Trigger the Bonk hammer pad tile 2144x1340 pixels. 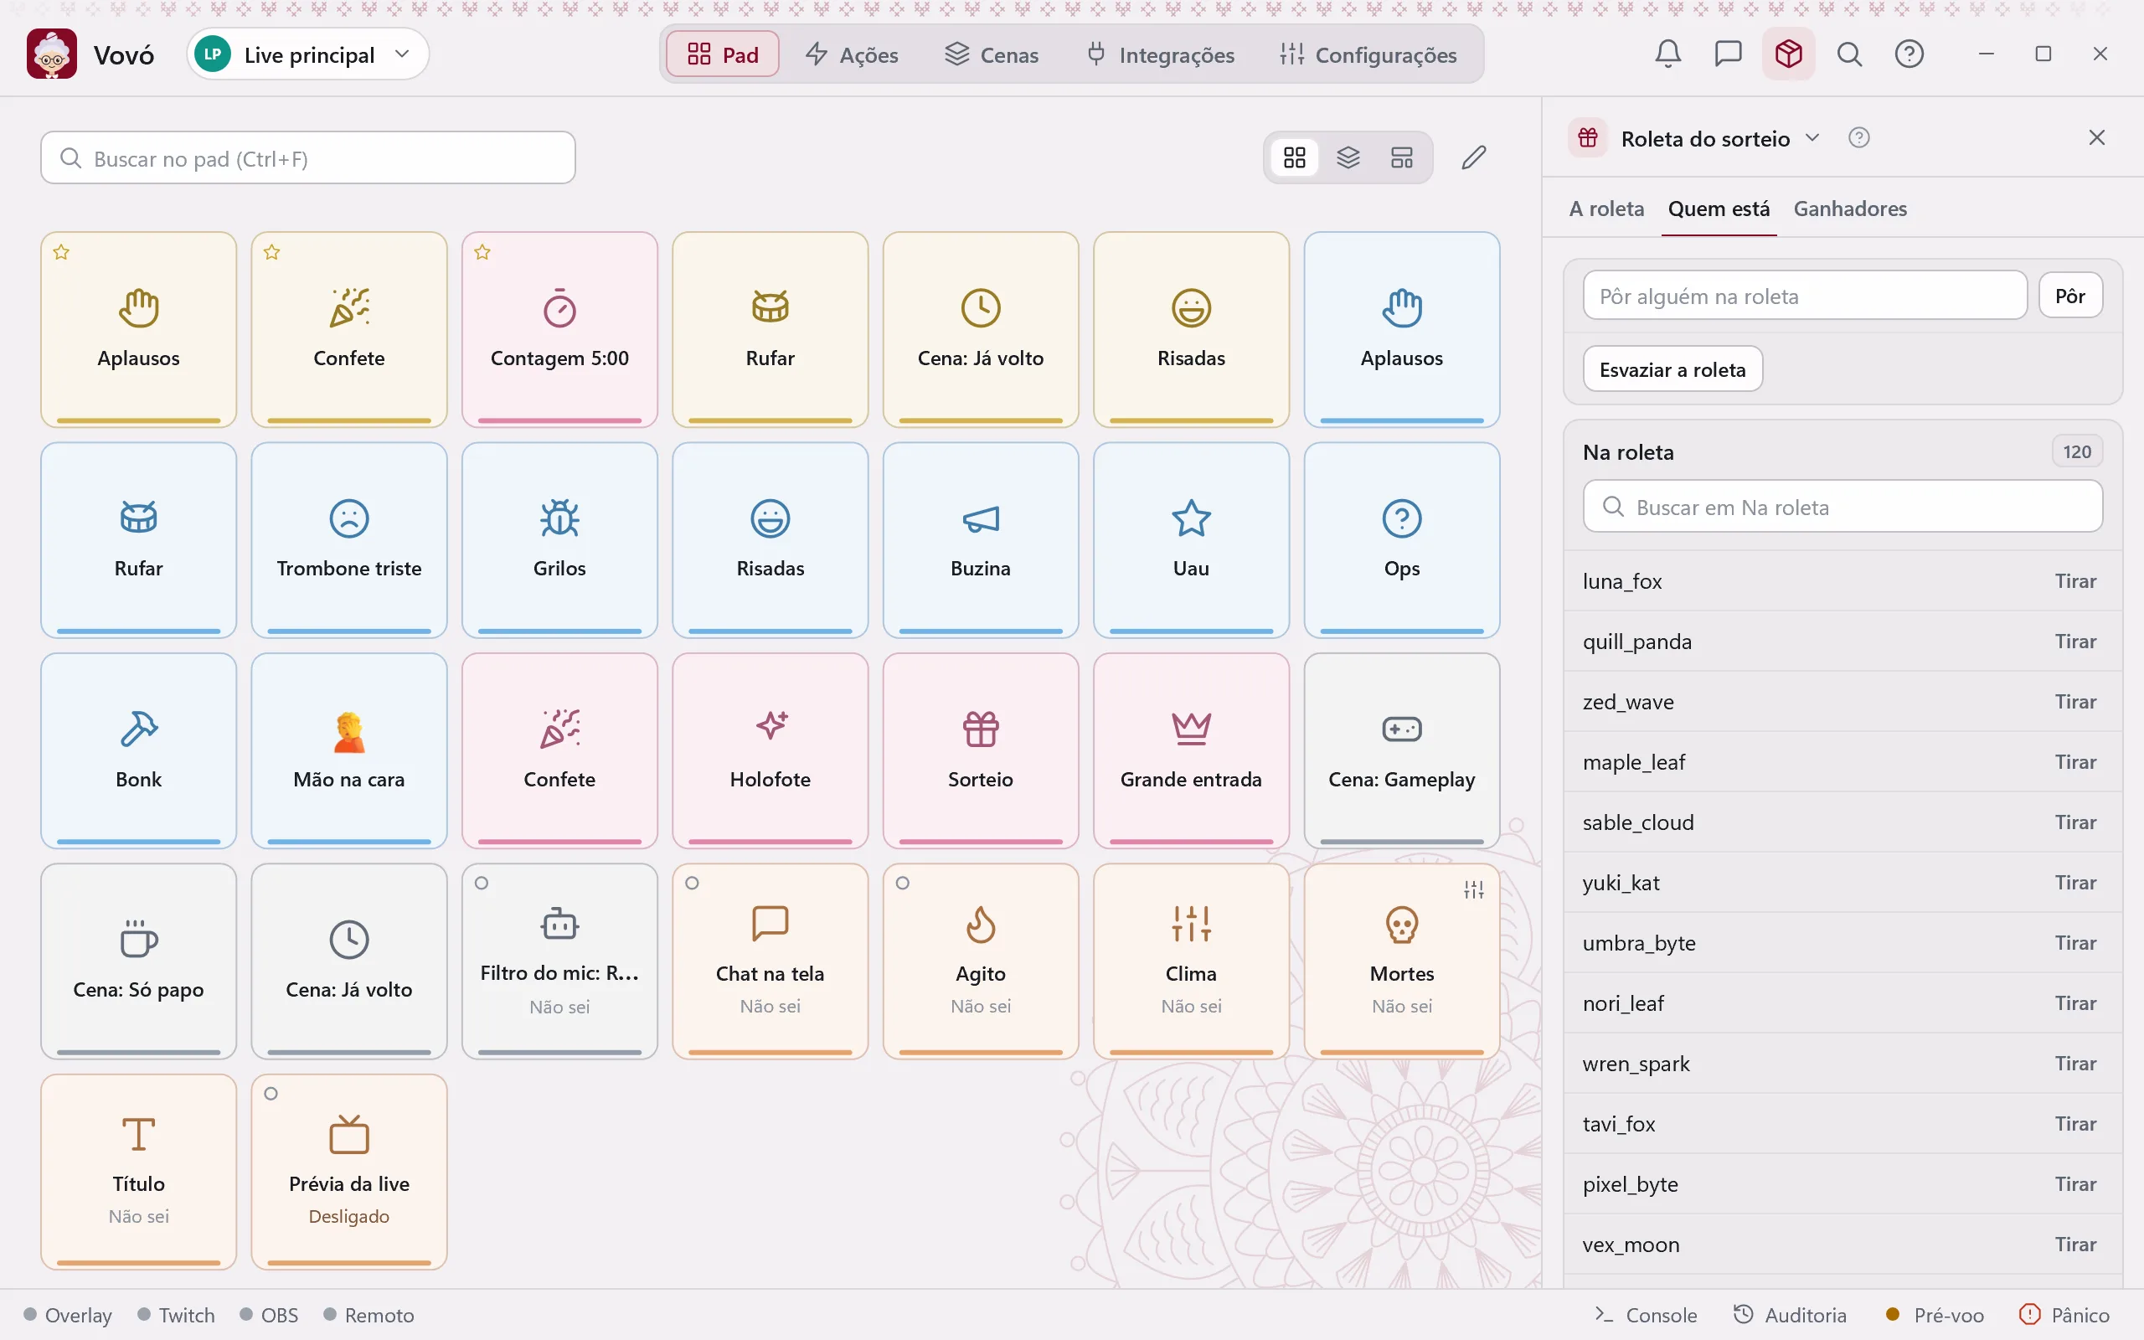[x=138, y=750]
